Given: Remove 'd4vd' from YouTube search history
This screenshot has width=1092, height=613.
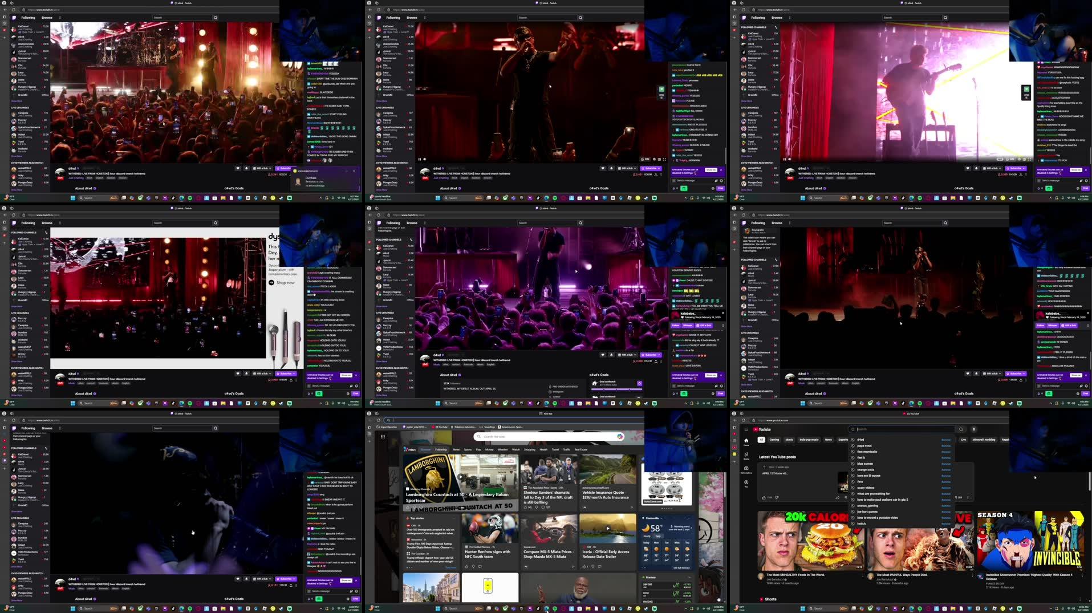Looking at the screenshot, I should pyautogui.click(x=946, y=440).
